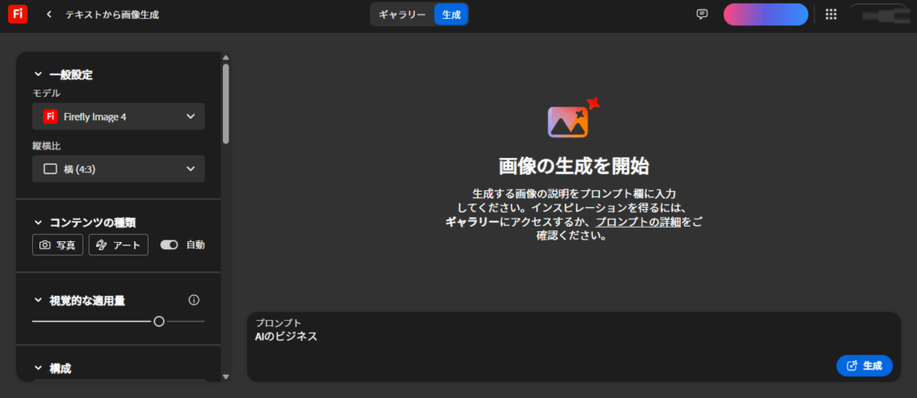The width and height of the screenshot is (917, 398).
Task: Toggle the 自動 switch
Action: [169, 245]
